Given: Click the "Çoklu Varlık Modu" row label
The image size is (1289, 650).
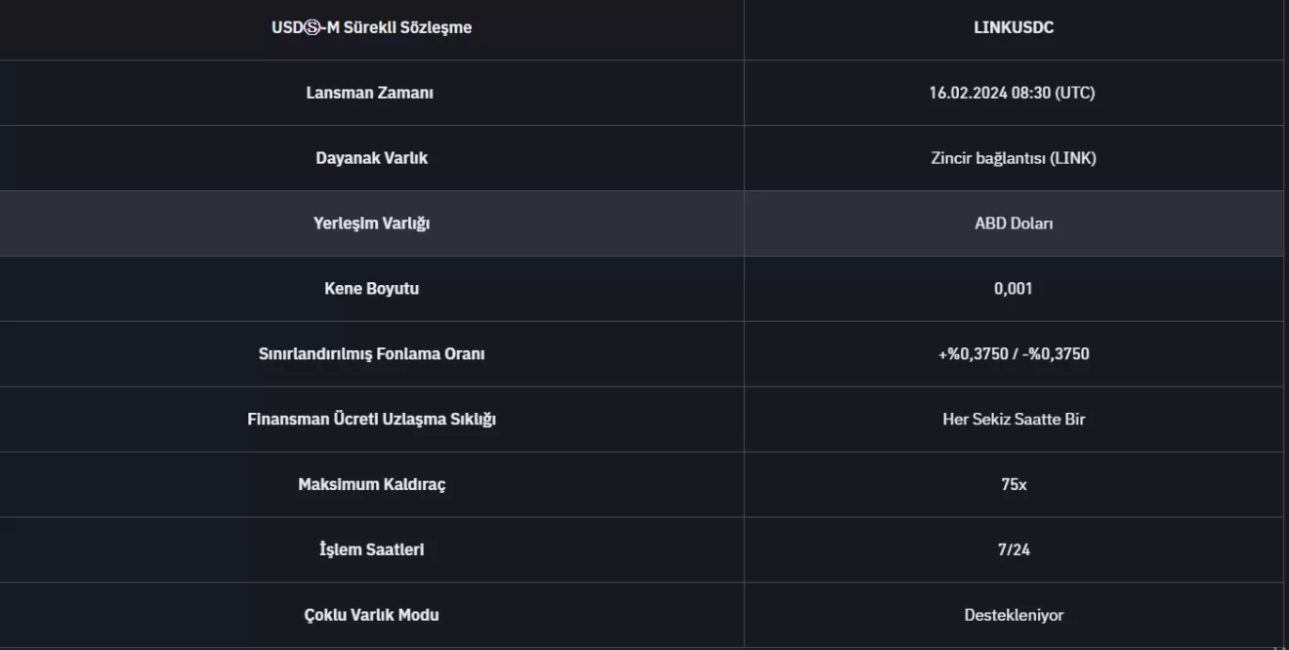Looking at the screenshot, I should coord(371,616).
